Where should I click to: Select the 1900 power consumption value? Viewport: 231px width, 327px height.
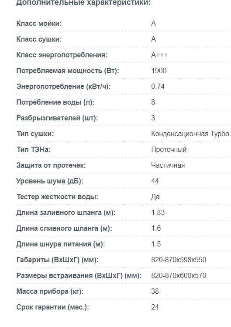pyautogui.click(x=159, y=71)
